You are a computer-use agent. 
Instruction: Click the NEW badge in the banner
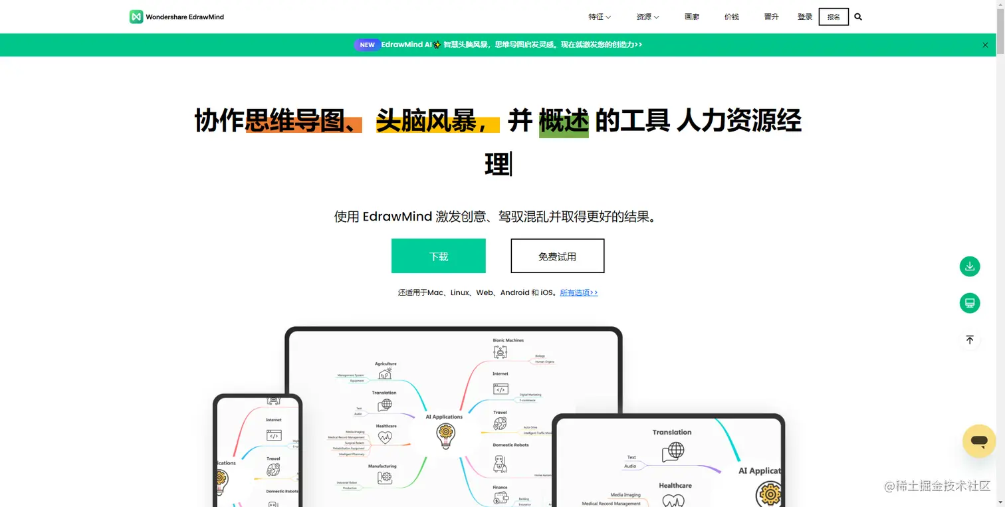[367, 45]
